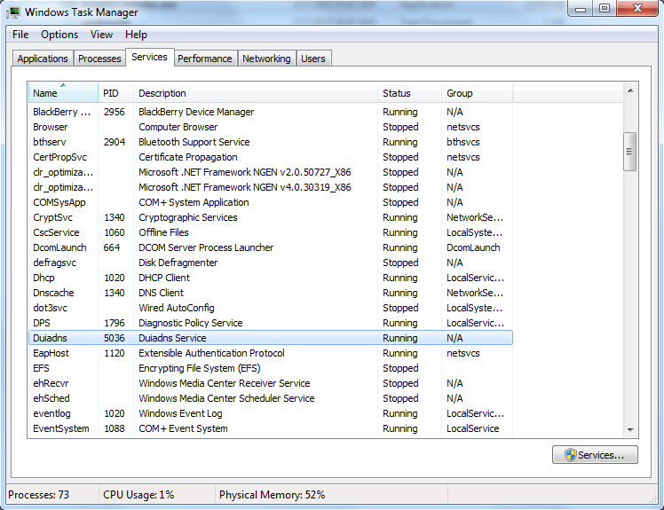Viewport: 664px width, 510px height.
Task: Open the Help menu
Action: 136,35
